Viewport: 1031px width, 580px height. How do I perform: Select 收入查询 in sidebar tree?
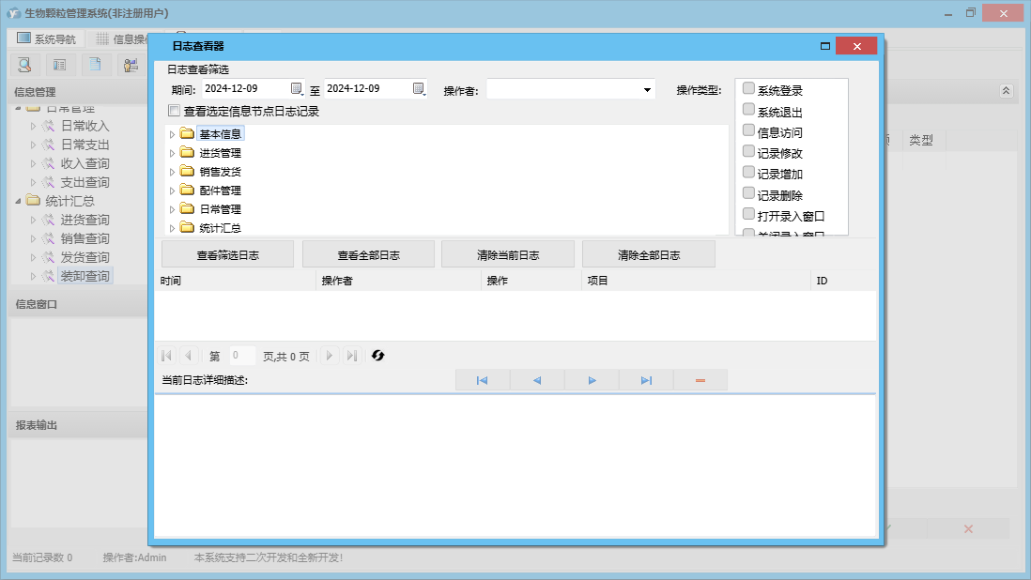point(85,163)
